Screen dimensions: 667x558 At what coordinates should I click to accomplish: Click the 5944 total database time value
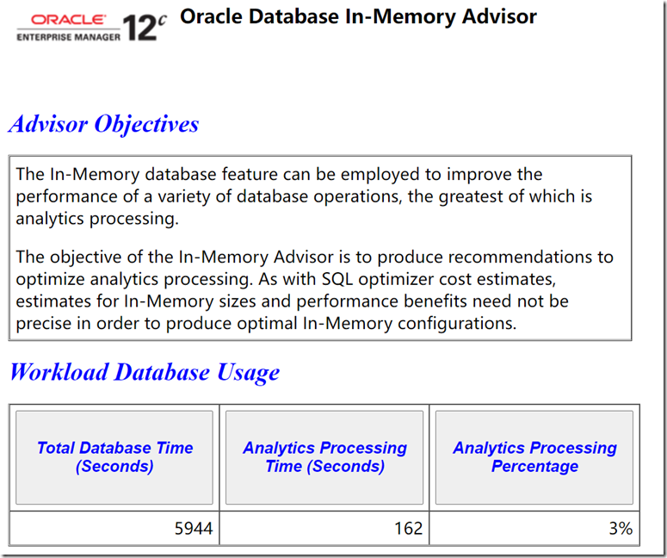[x=194, y=529]
